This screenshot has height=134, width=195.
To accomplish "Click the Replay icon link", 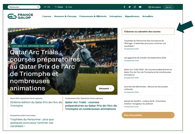I will coord(56,7).
